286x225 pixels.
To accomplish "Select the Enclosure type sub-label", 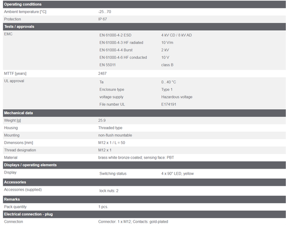I will tap(112, 90).
